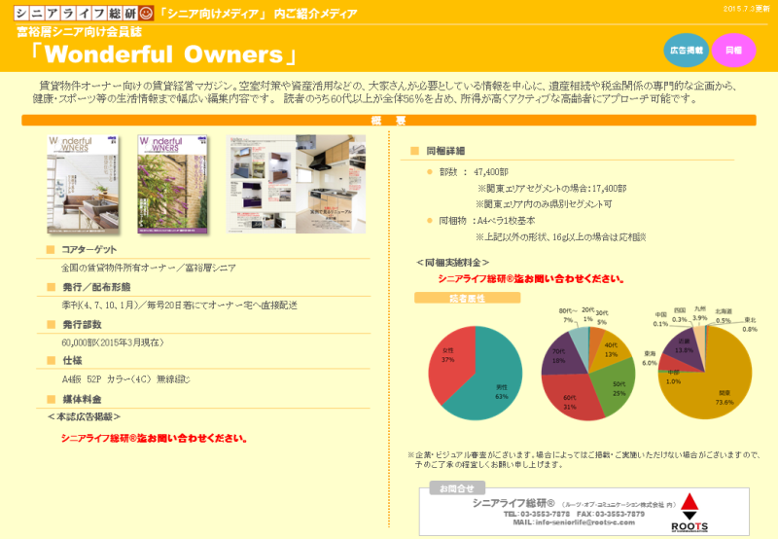778x539 pixels.
Task: Click the 60,000部 circulation figure
Action: (113, 342)
